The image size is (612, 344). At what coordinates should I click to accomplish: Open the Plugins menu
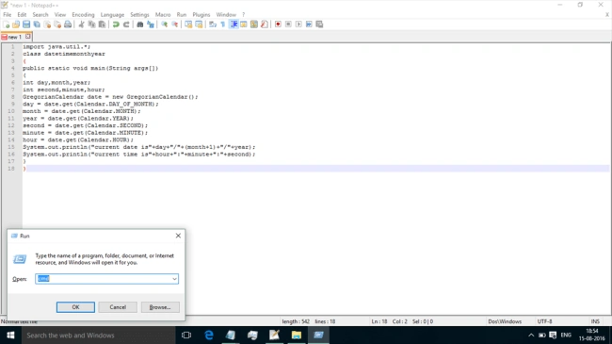pyautogui.click(x=201, y=14)
